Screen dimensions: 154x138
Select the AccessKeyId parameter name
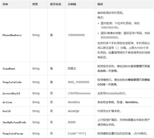pyautogui.click(x=11, y=94)
